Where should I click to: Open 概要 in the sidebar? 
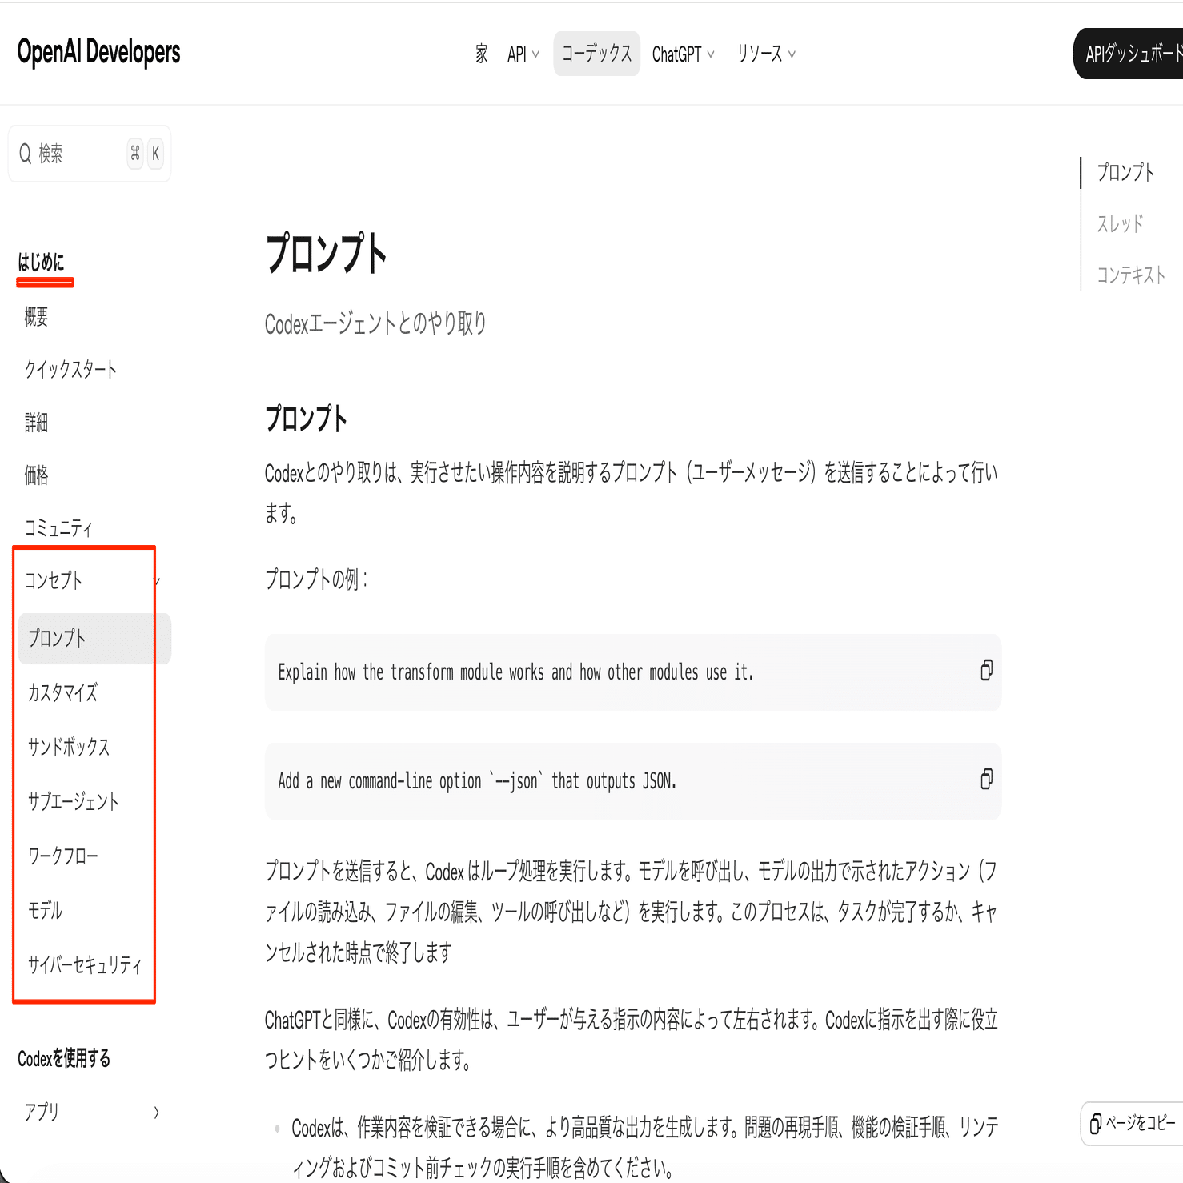(36, 317)
